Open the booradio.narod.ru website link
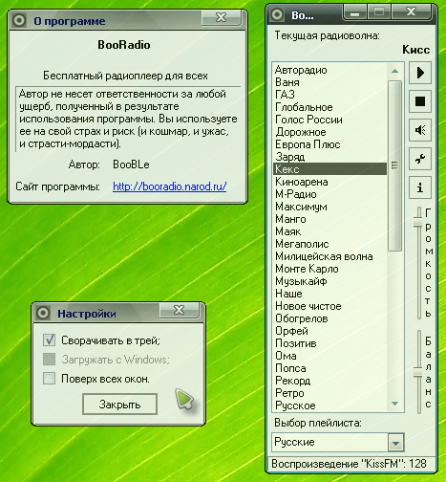Screen dimensions: 446x482 point(170,186)
